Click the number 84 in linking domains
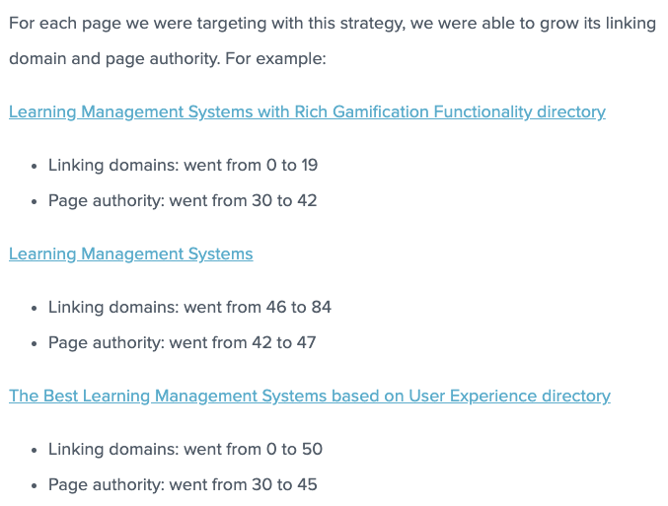 (x=321, y=307)
